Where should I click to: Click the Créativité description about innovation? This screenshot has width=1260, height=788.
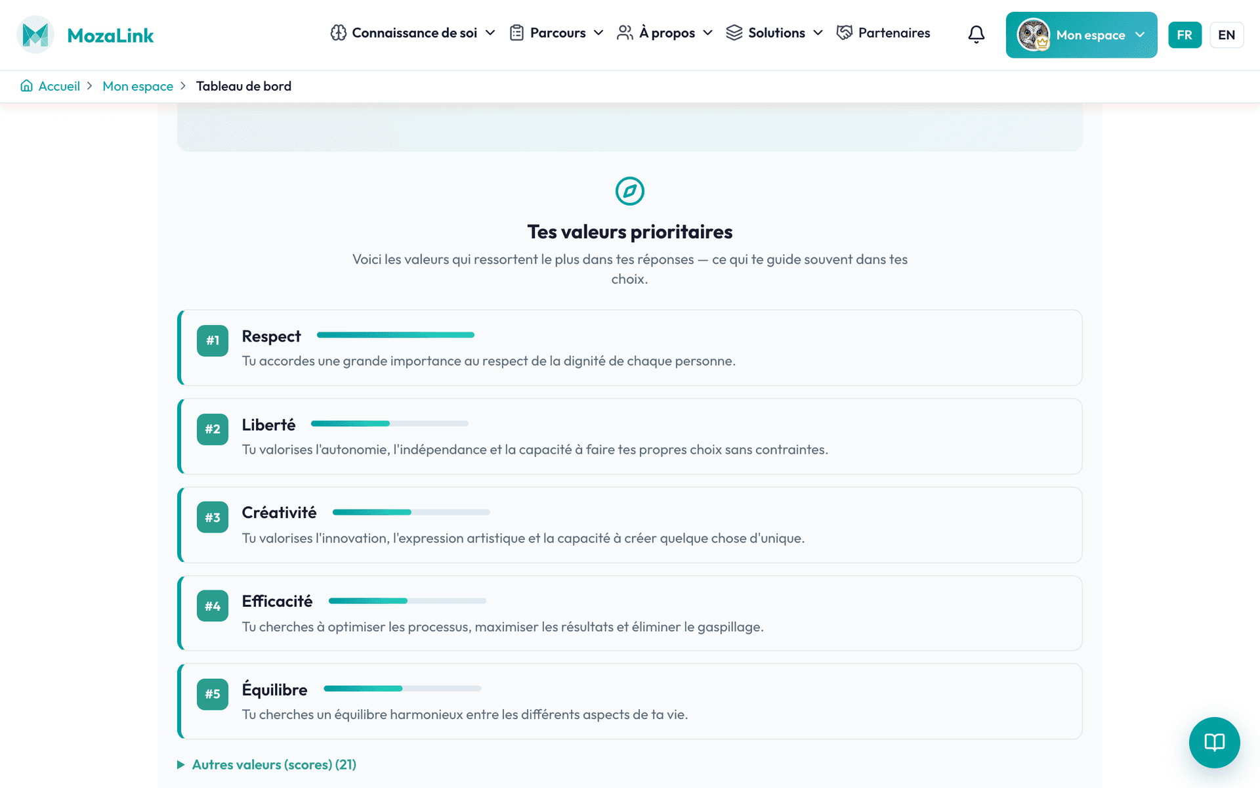[x=523, y=538]
